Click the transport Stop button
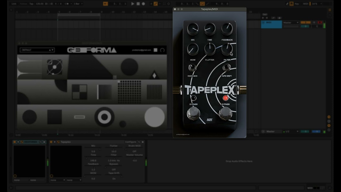 (x=138, y=4)
